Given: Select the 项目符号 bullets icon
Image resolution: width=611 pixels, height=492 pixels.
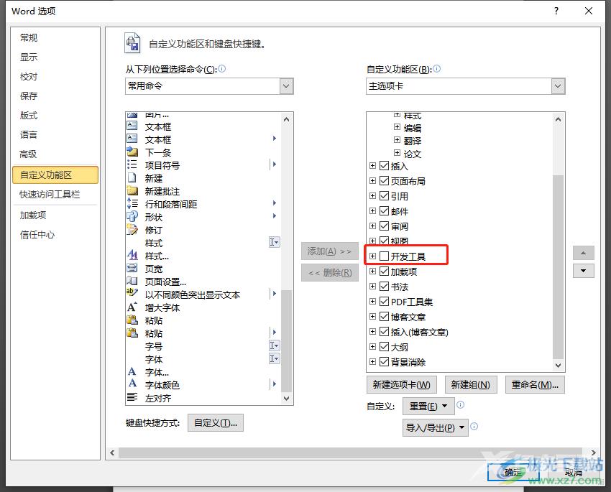Looking at the screenshot, I should 132,164.
